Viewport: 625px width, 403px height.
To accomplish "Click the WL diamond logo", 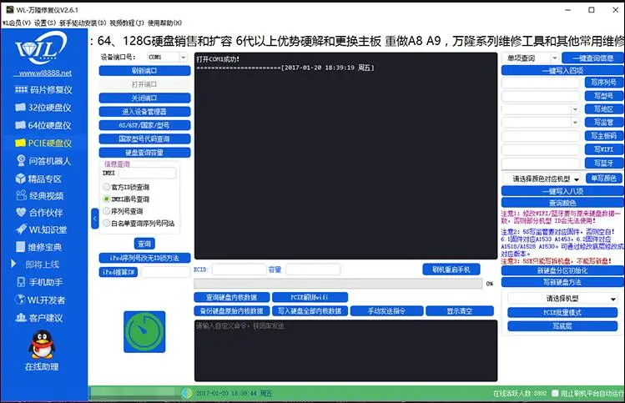I will point(42,48).
